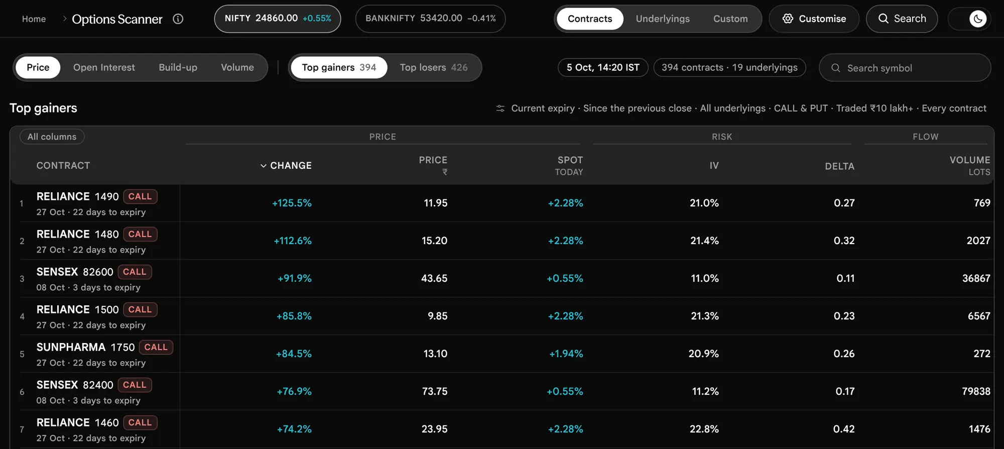Click the magnifier icon in Search button

(x=883, y=19)
